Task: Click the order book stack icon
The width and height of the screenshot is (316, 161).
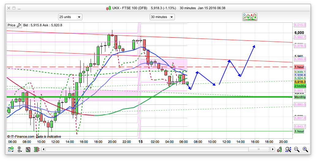Action: pyautogui.click(x=36, y=149)
